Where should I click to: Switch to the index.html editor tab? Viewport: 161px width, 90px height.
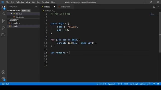tap(65, 7)
